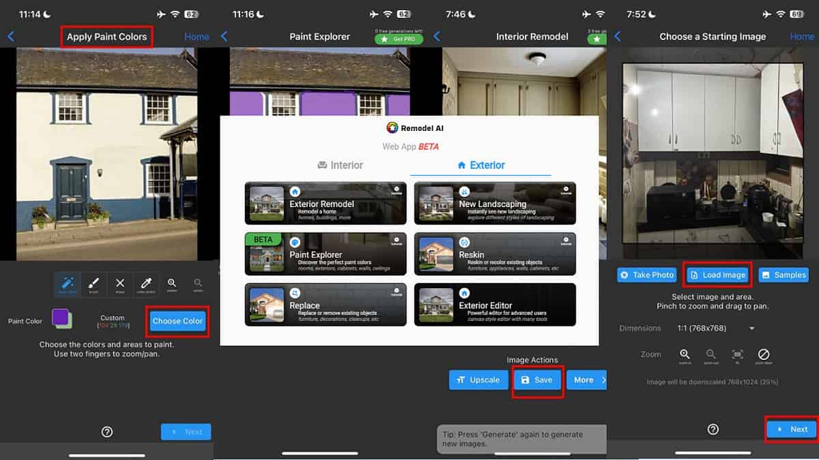Go back from the Paint Explorer screen

pos(225,37)
